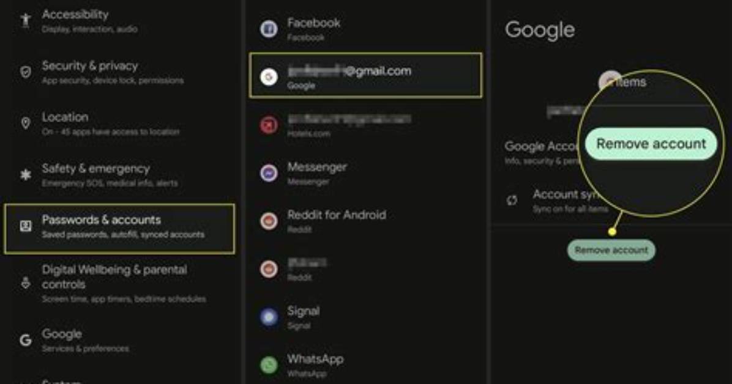
Task: Tap the Facebook account icon
Action: (269, 29)
